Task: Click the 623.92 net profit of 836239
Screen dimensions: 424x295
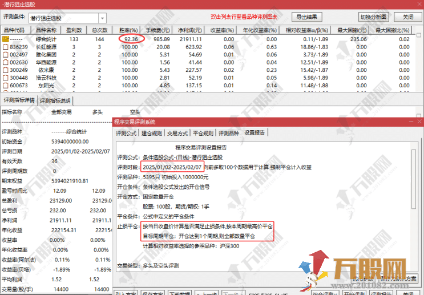Action: click(193, 47)
